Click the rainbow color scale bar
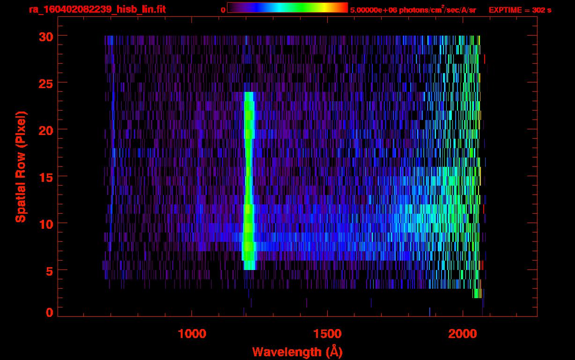This screenshot has width=575, height=360. point(287,8)
